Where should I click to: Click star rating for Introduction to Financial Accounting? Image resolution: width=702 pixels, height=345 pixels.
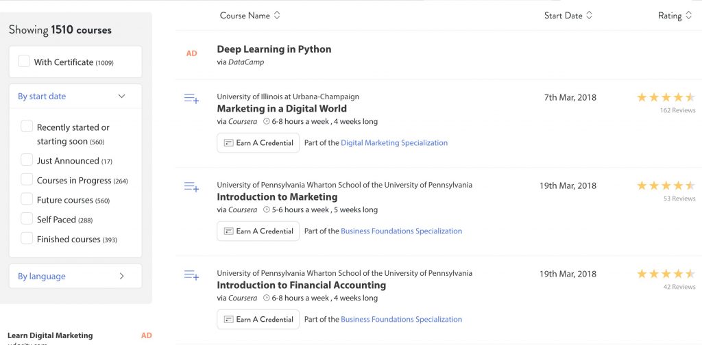[x=666, y=274]
